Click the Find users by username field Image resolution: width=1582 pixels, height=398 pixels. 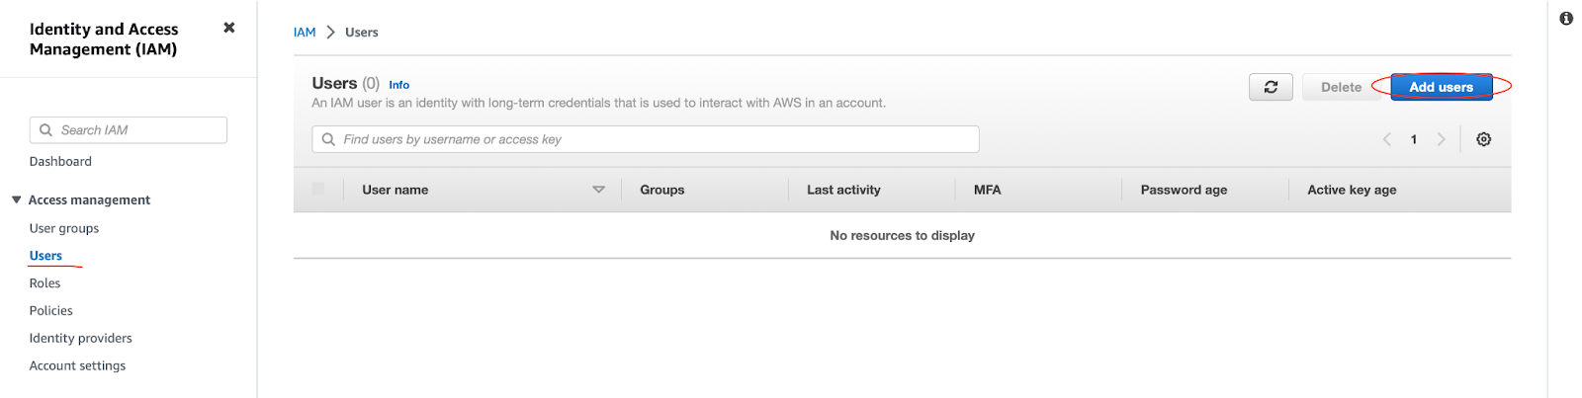coord(653,139)
